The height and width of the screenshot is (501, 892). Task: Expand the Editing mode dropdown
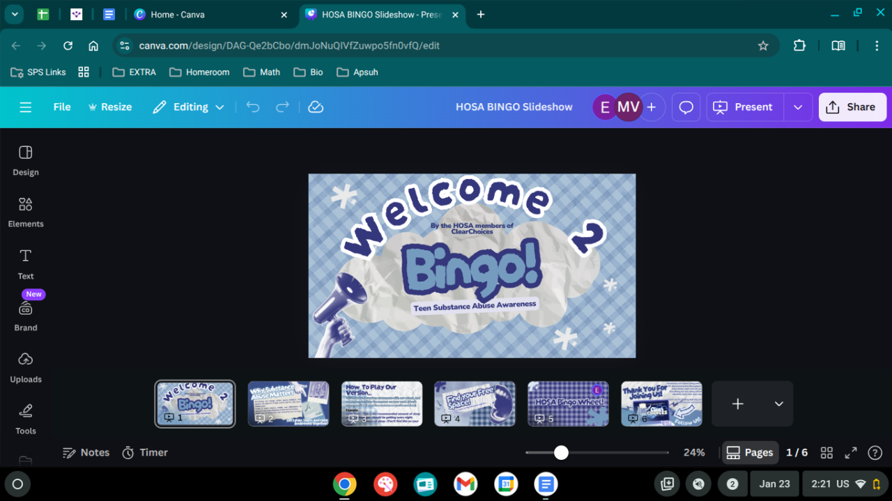pos(188,107)
